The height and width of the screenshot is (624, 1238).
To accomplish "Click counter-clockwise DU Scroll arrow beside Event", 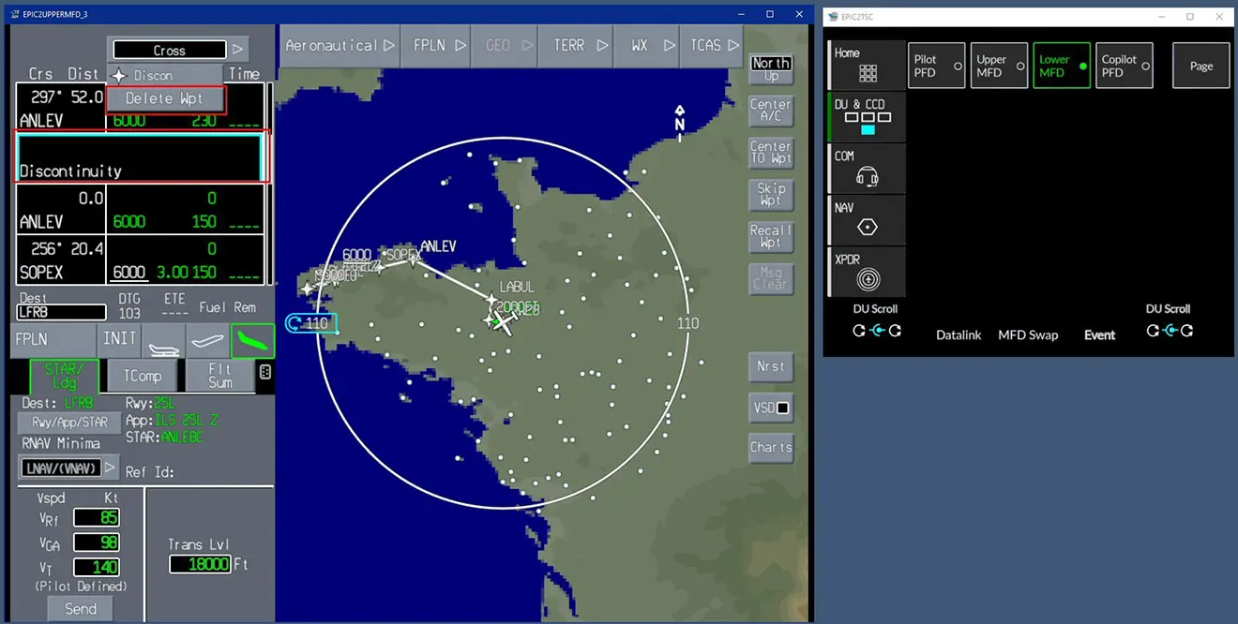I will [x=1153, y=331].
